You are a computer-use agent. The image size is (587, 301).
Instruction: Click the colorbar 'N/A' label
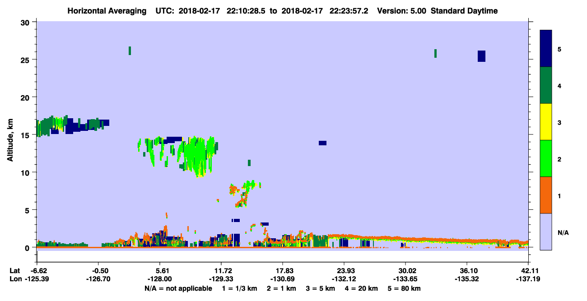coord(563,232)
